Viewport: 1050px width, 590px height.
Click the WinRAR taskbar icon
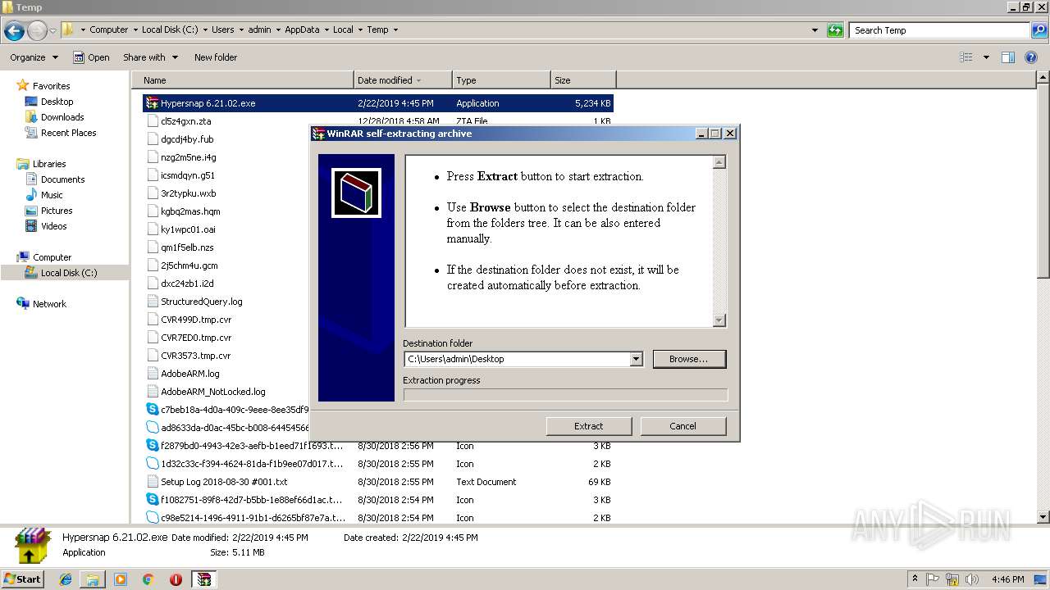[x=203, y=579]
